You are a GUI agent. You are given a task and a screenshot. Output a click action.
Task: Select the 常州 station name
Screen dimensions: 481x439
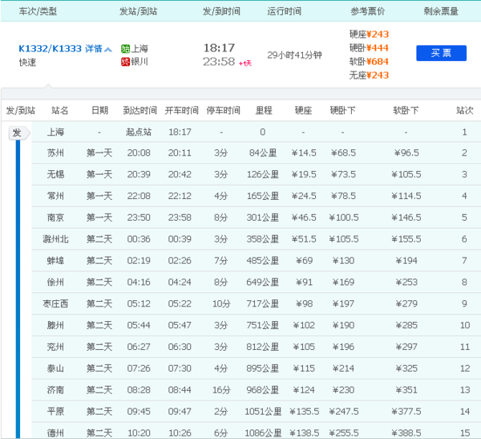point(55,196)
